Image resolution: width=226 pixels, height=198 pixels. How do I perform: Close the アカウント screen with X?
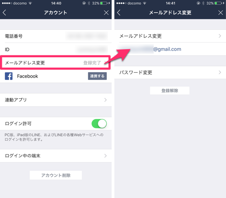click(x=106, y=13)
